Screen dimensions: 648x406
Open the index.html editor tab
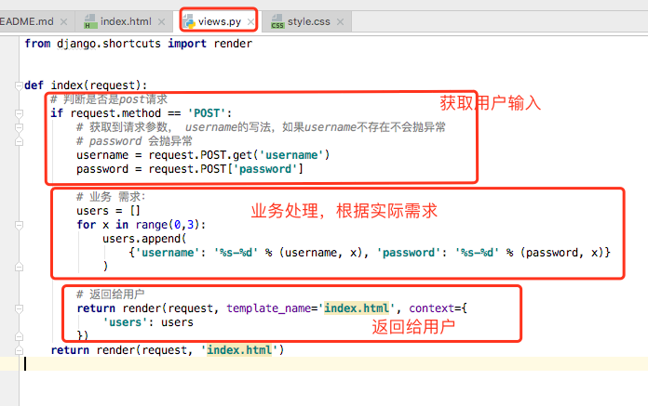pos(126,21)
